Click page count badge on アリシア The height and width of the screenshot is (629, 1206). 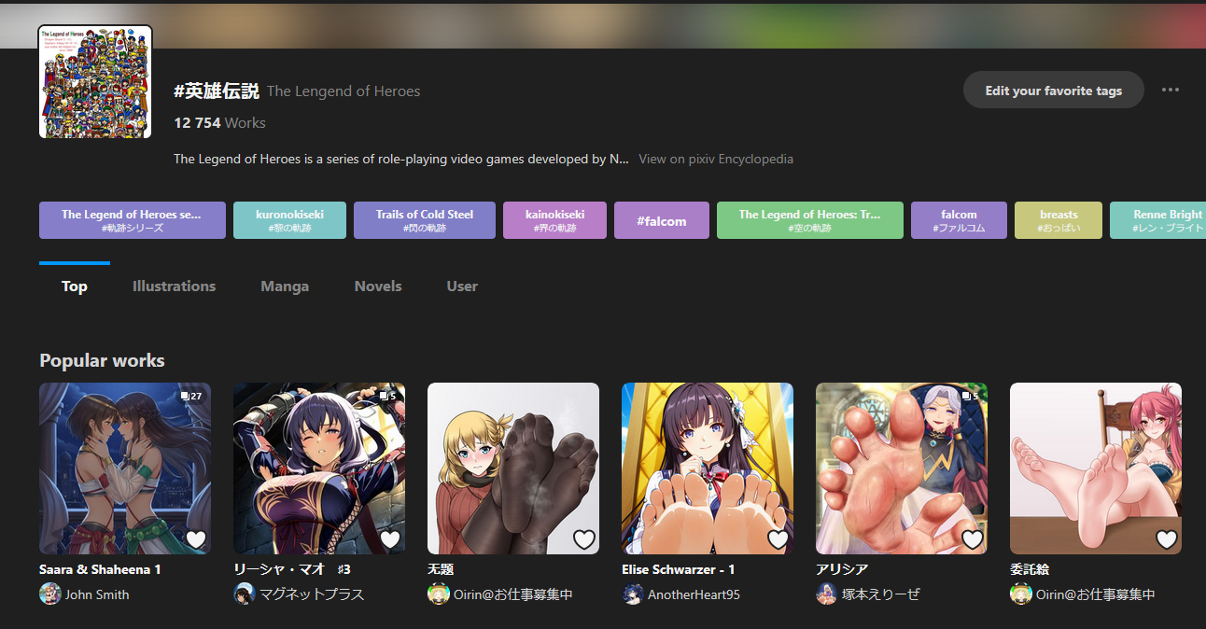pos(970,396)
